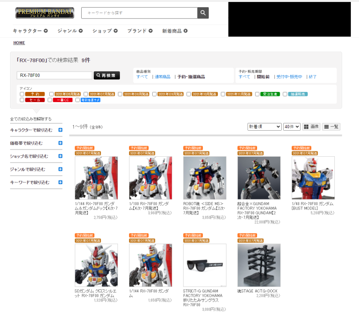Open 1/100 RX-78F00 ガンダム product image
Image resolution: width=359 pixels, height=316 pixels.
click(151, 178)
